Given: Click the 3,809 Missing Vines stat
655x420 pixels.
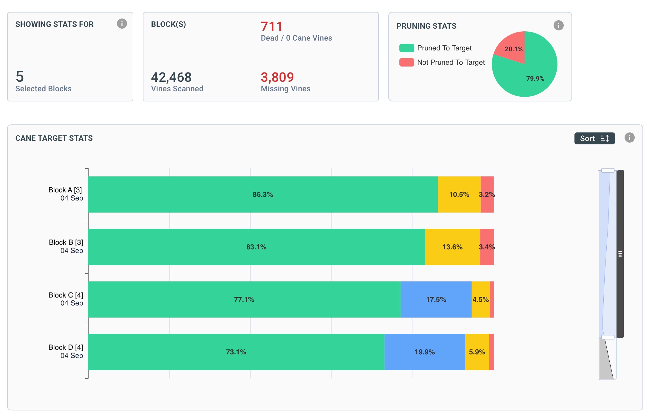Looking at the screenshot, I should (x=277, y=78).
